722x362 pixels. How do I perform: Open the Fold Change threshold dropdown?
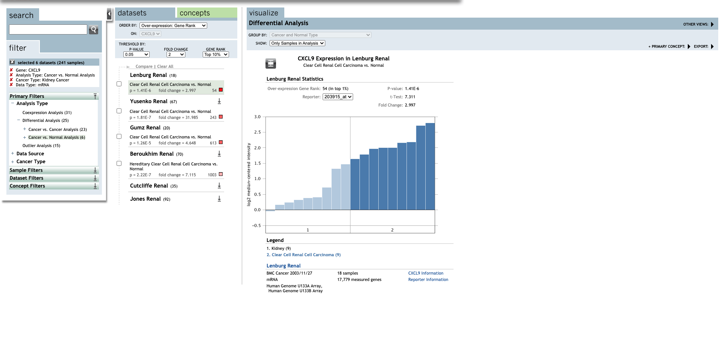coord(176,54)
